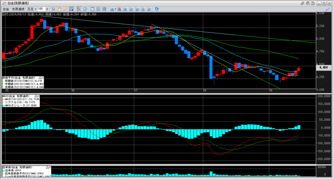Click the current price label 4,466
334x179 pixels.
[324, 68]
